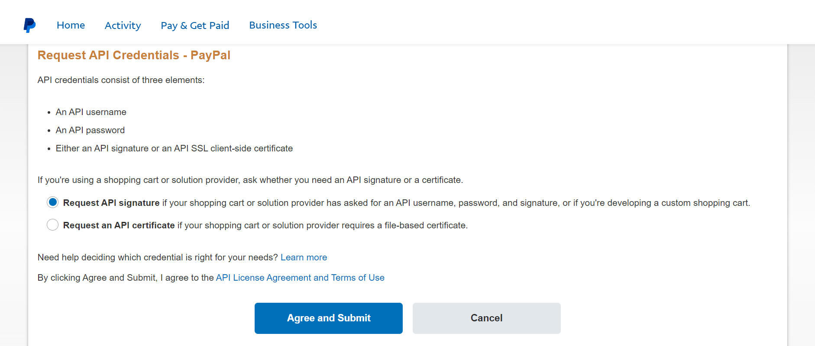Open the Business Tools menu
Screen dimensions: 815x346
283,25
